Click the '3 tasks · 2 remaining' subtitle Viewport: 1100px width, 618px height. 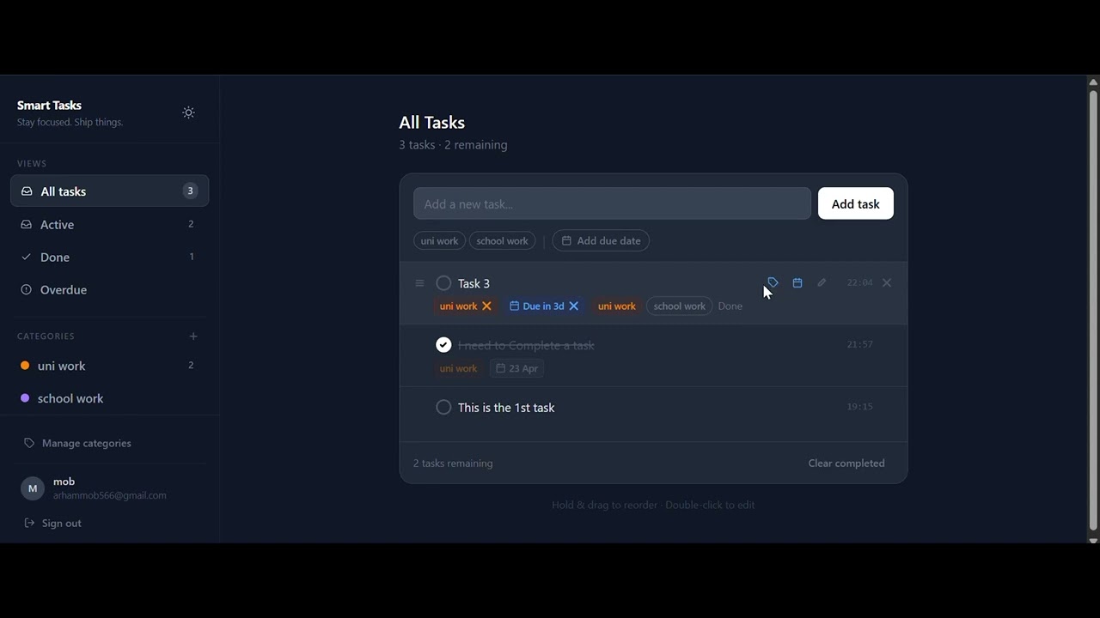(453, 145)
